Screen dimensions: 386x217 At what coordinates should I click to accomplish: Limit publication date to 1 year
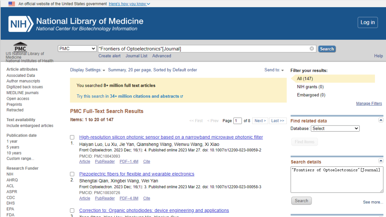(12, 141)
